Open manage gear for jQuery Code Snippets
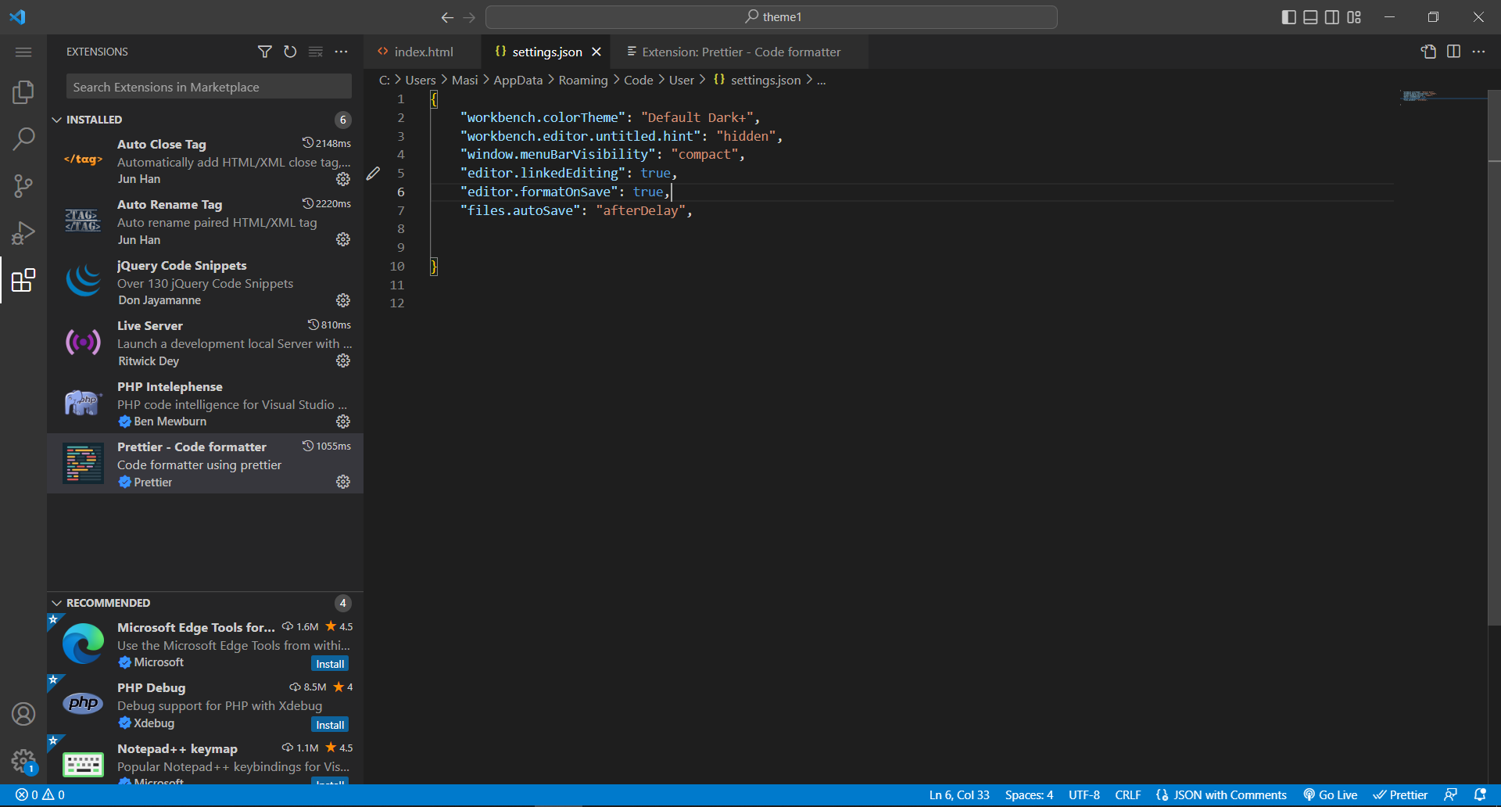Viewport: 1501px width, 807px height. tap(343, 300)
